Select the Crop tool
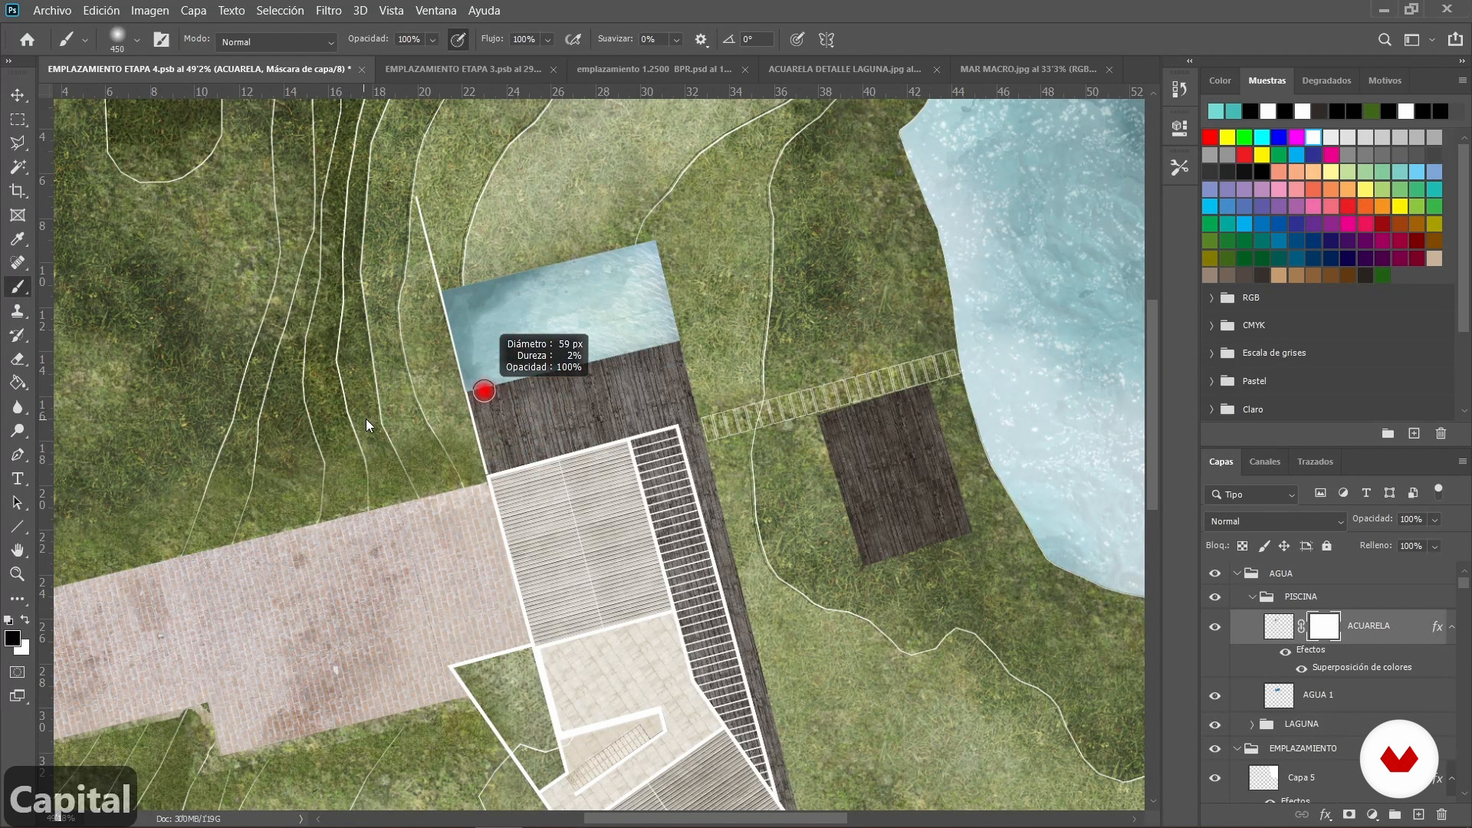This screenshot has height=828, width=1472. (18, 191)
